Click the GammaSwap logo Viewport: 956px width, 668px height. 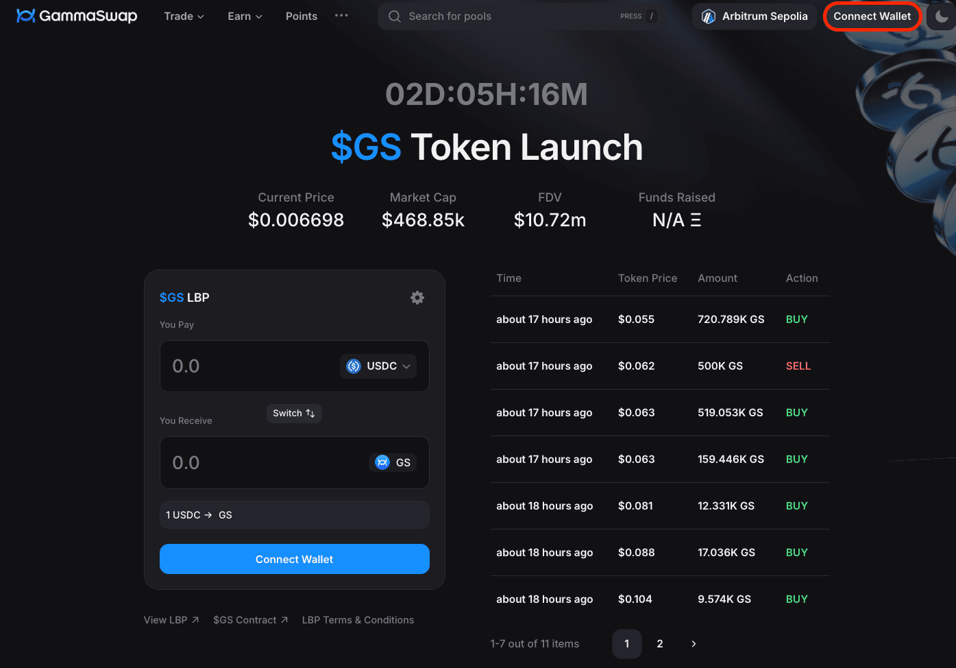(x=77, y=16)
